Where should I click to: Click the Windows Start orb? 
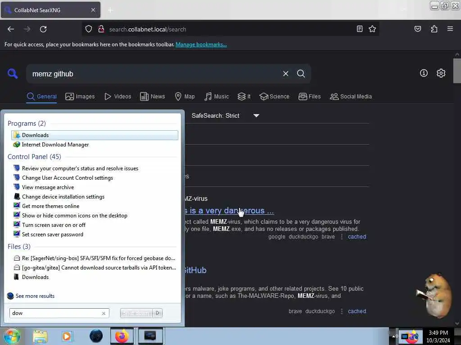click(12, 336)
